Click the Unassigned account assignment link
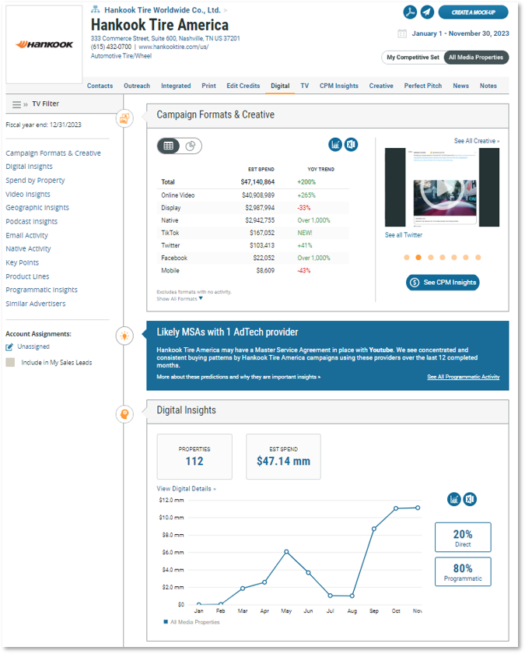 click(33, 346)
